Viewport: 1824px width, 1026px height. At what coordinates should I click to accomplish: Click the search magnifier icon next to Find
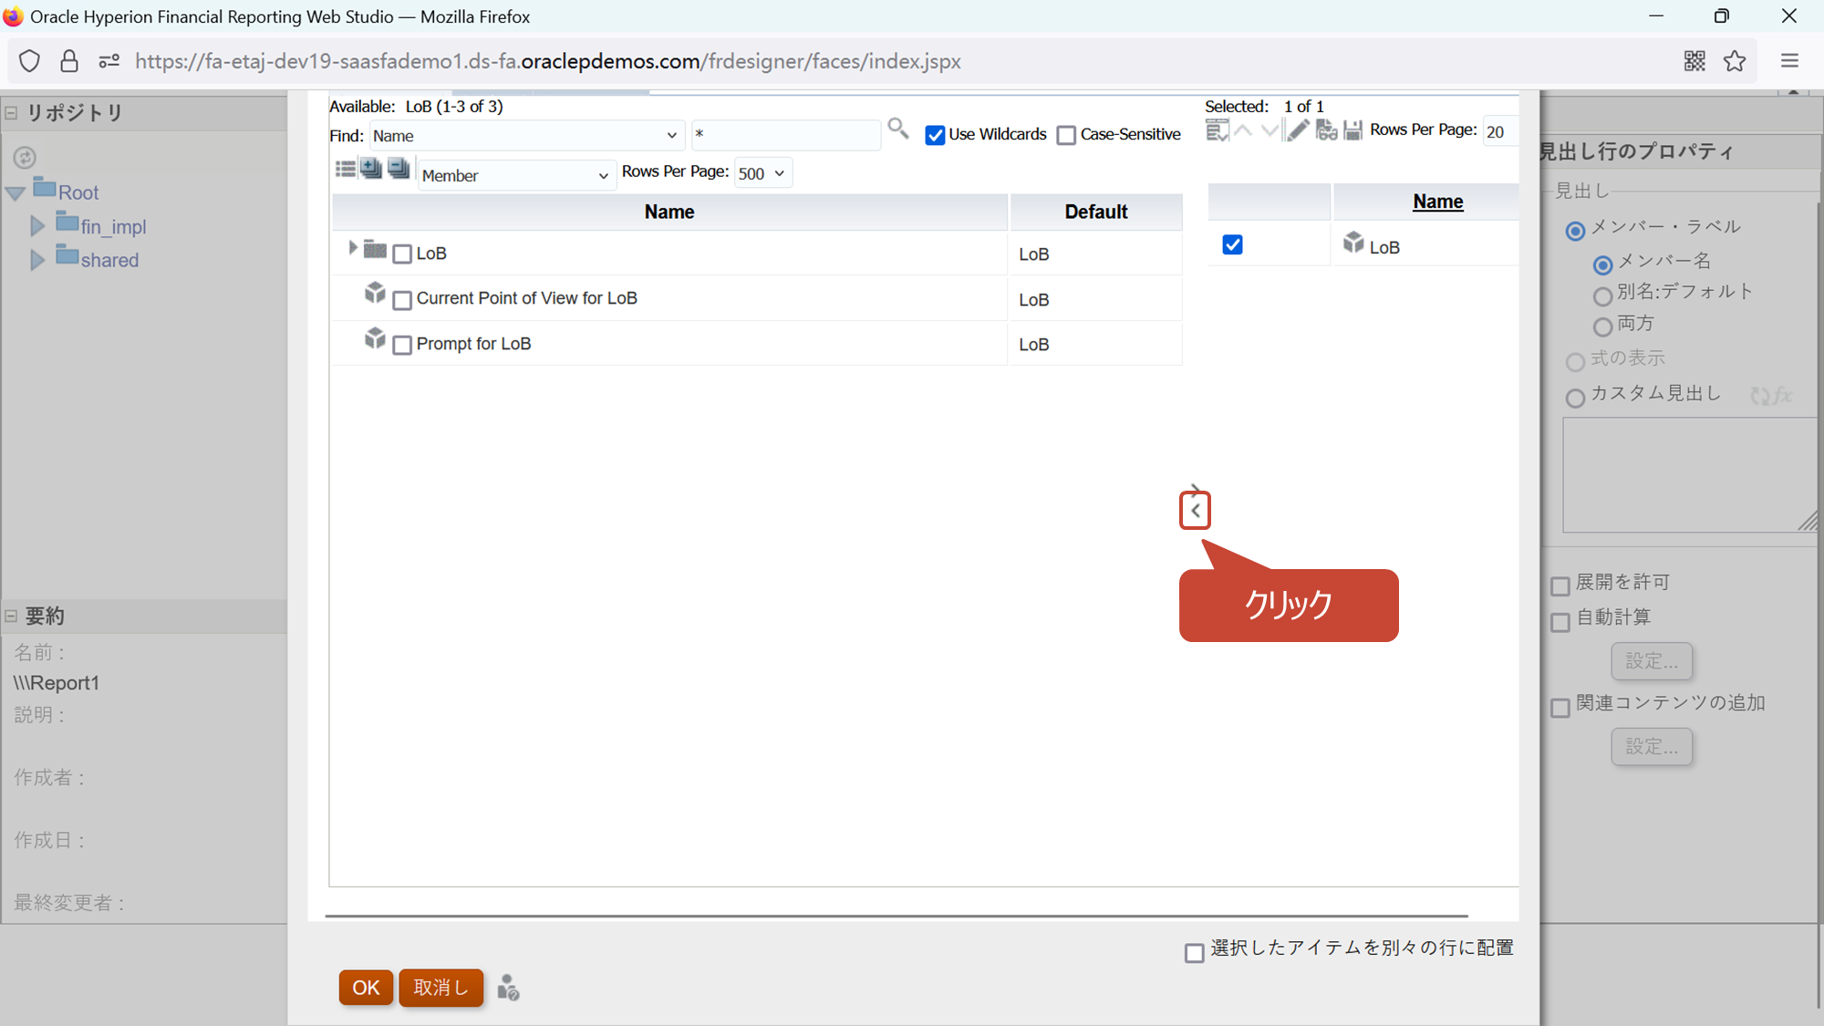[x=898, y=129]
